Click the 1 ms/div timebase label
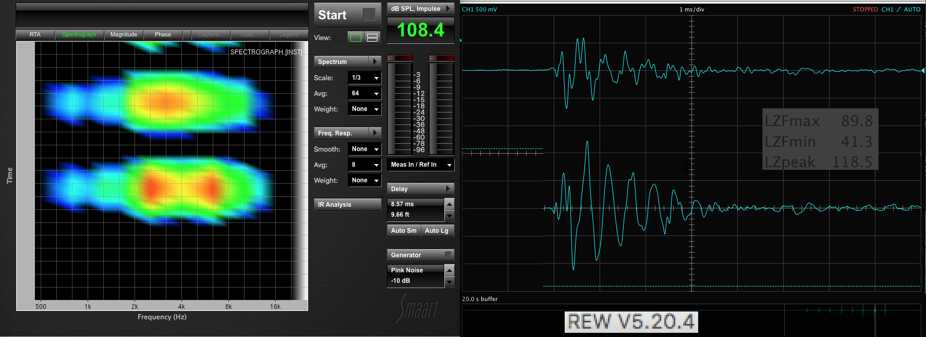 692,9
